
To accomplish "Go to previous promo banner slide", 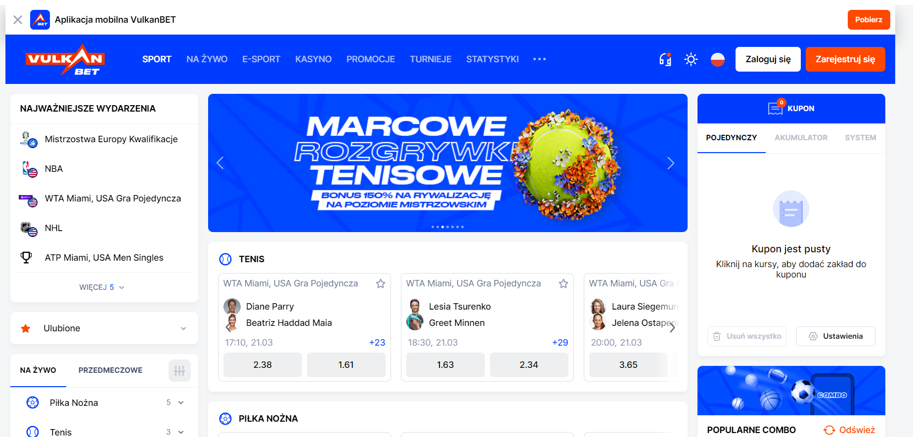I will pos(220,163).
